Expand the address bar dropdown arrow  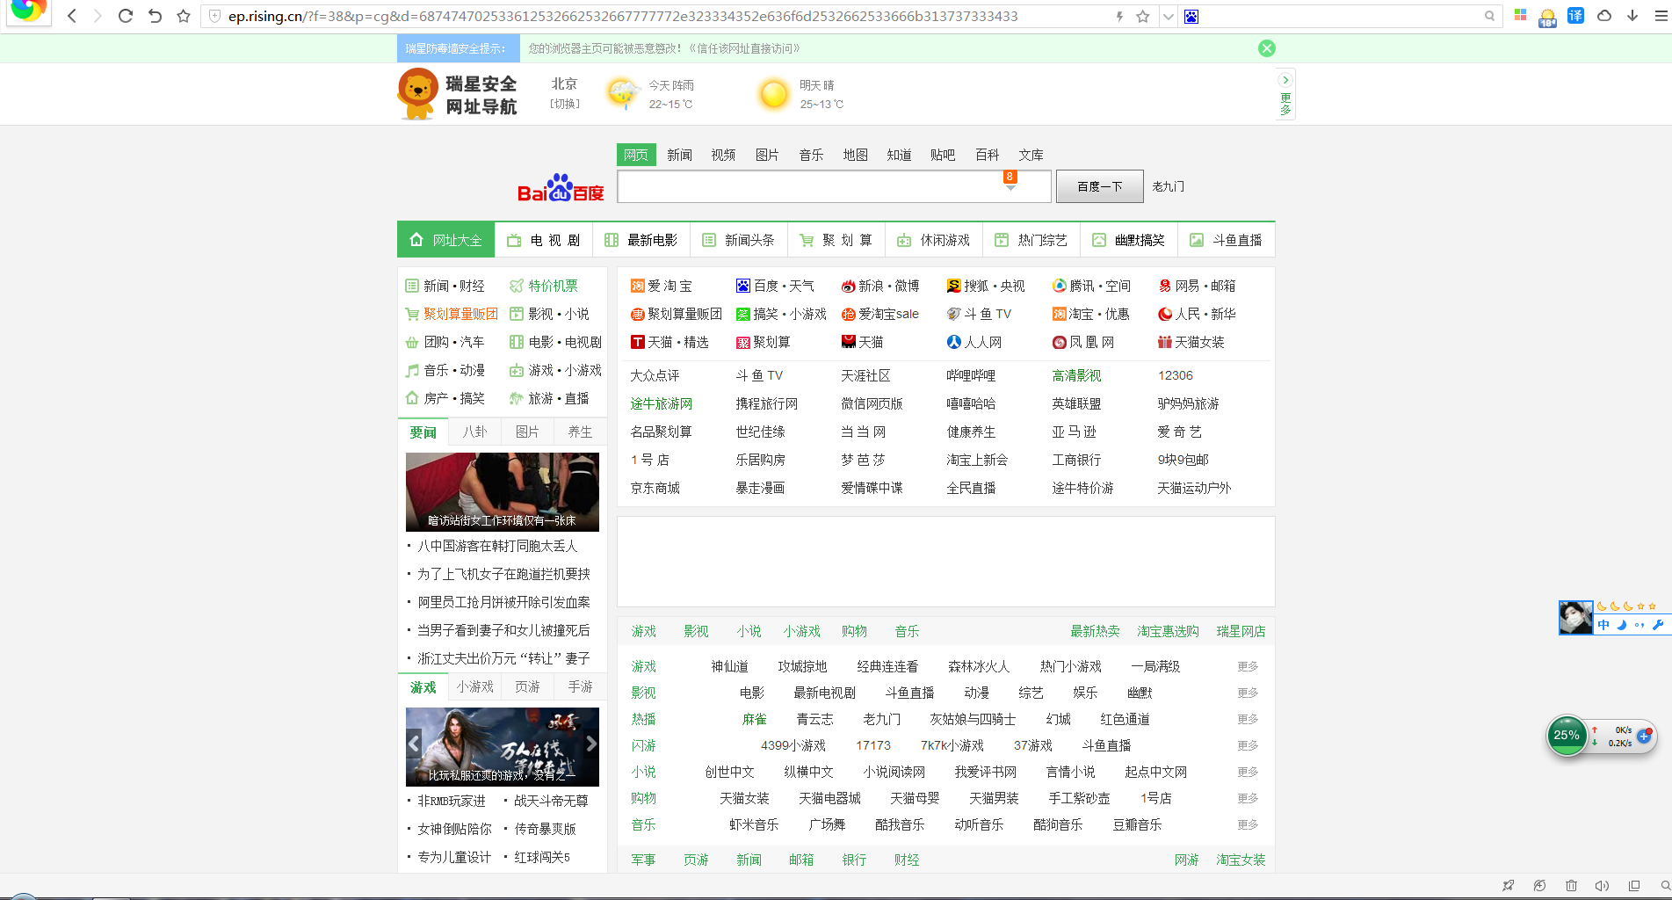1168,16
